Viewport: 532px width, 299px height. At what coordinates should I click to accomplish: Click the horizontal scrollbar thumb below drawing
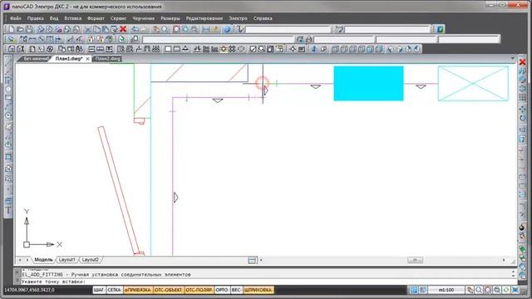tap(415, 260)
